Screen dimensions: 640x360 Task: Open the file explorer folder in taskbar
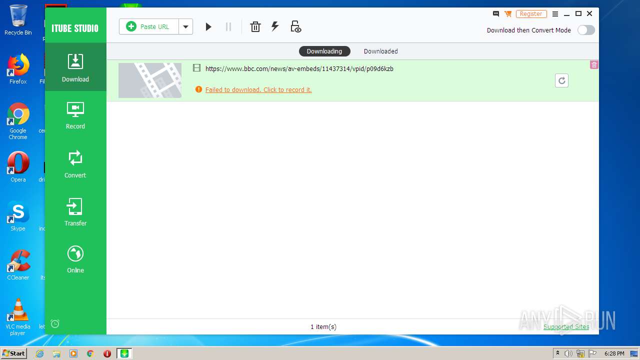[56, 353]
